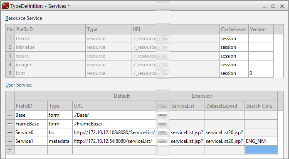Click minus icon beside Service1

tap(10, 141)
